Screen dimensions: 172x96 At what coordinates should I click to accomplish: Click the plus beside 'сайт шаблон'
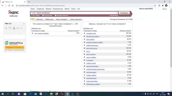pyautogui.click(x=84, y=39)
